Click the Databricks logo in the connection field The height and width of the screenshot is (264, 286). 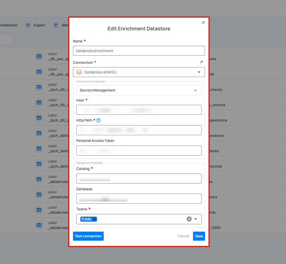(79, 72)
